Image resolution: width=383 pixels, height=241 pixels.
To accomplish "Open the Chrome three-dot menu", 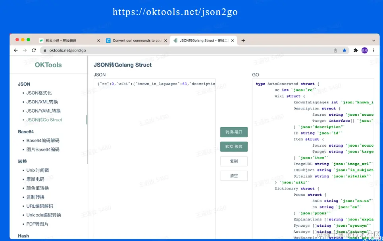I will click(373, 50).
